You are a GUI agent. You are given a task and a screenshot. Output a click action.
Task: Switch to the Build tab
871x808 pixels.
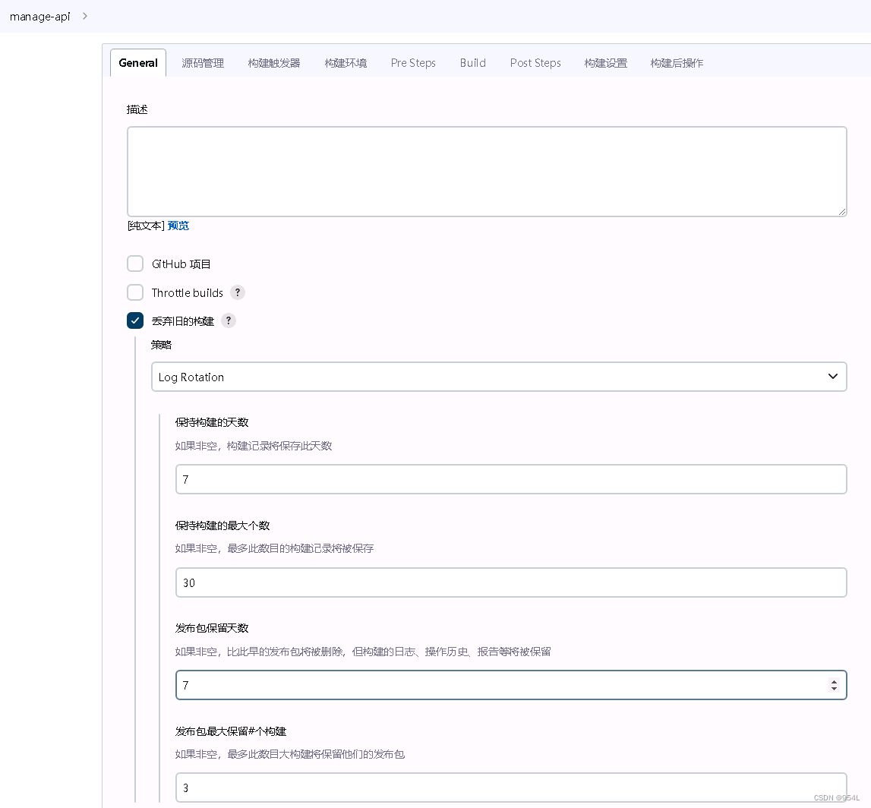pos(472,63)
